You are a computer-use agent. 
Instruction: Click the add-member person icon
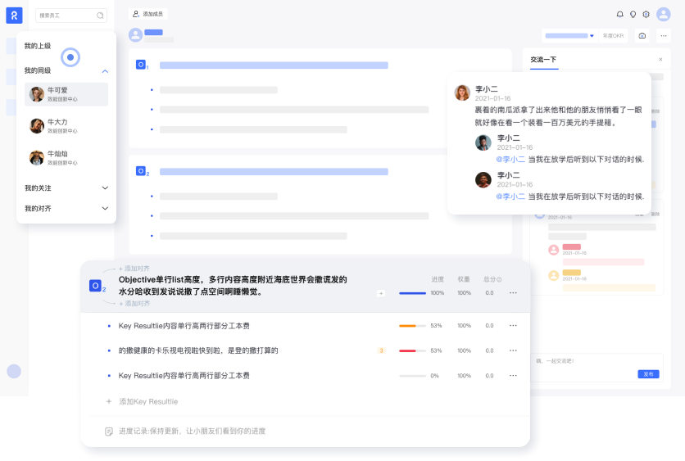[136, 14]
